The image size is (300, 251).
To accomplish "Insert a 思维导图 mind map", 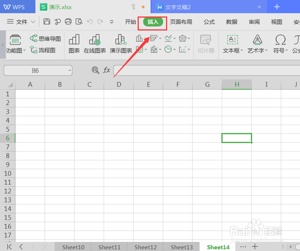I will (45, 38).
